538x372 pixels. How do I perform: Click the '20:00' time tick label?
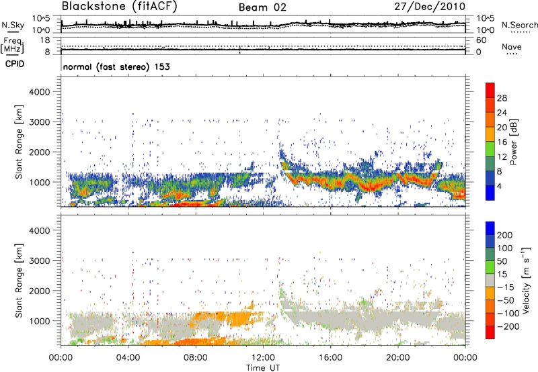pos(397,358)
